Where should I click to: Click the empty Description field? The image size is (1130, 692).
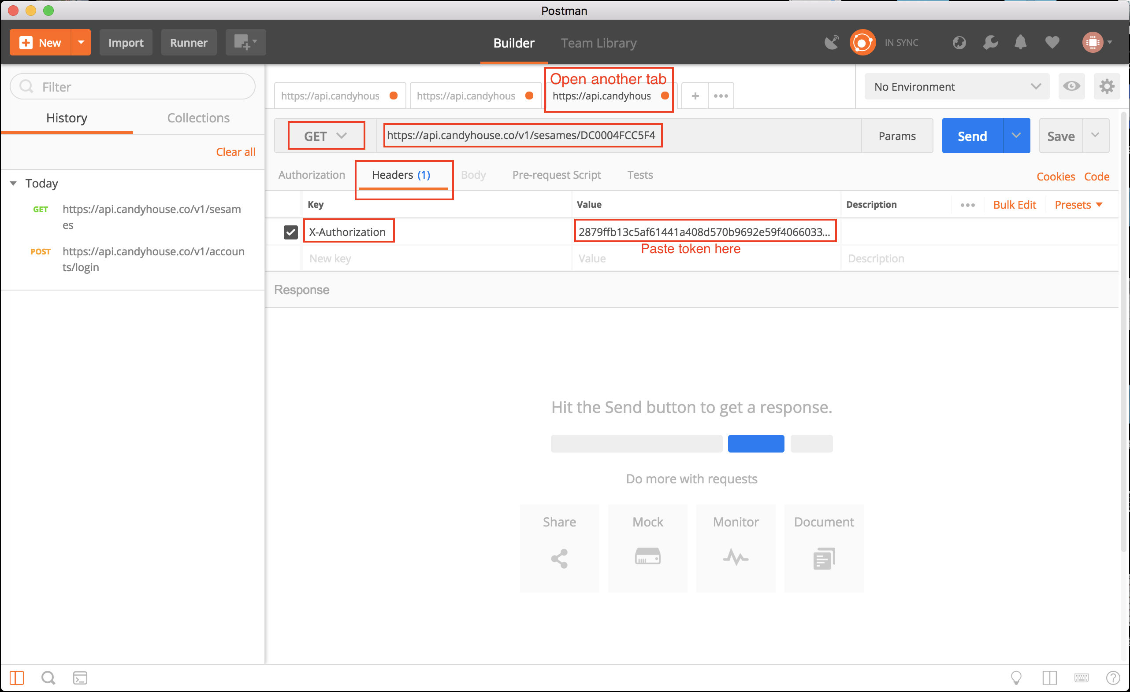point(979,259)
